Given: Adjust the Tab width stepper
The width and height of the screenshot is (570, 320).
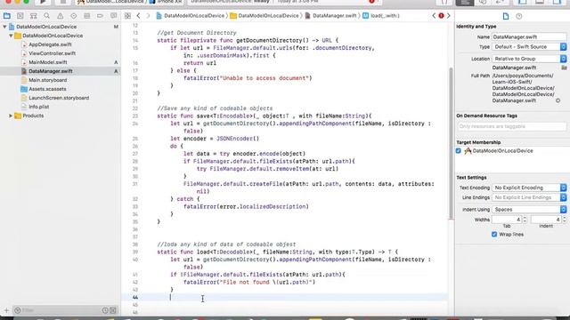Looking at the screenshot, I should click(525, 220).
